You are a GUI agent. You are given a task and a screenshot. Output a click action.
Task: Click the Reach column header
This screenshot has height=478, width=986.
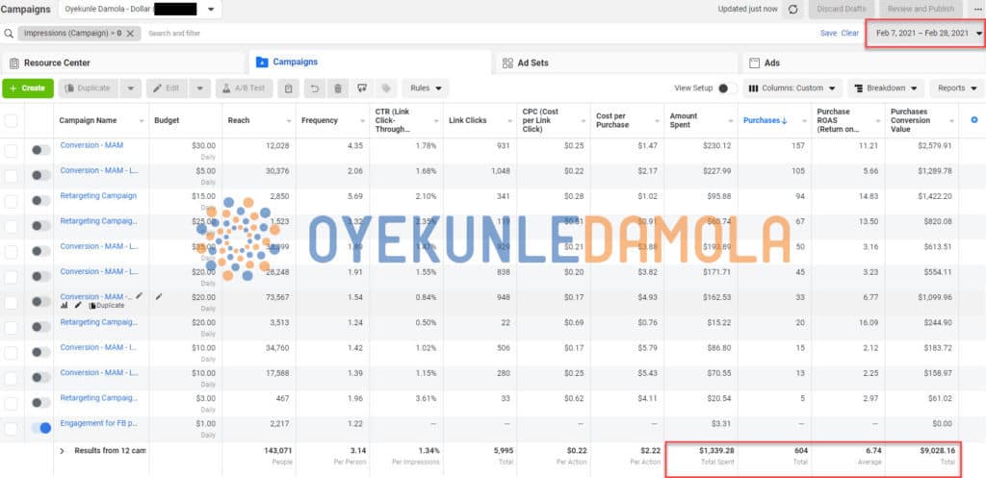tap(258, 120)
